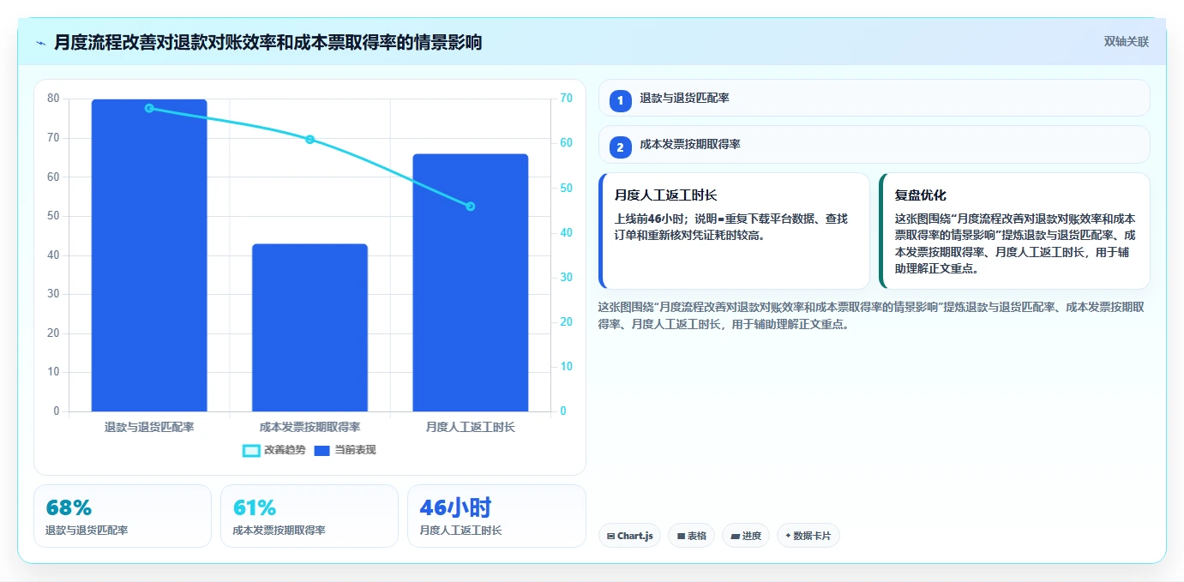Viewport: 1184px width, 582px height.
Task: Click the 成本发票按期取得率 label under 61%
Action: pos(279,531)
